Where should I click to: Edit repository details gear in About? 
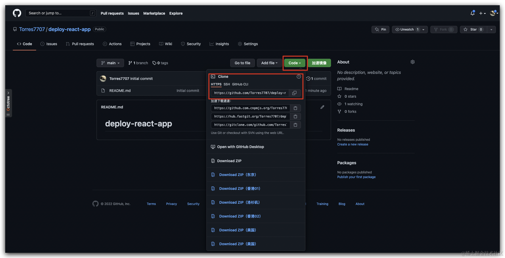pos(413,62)
